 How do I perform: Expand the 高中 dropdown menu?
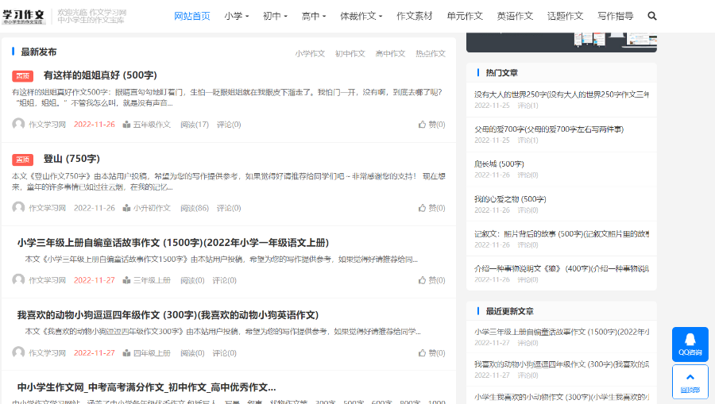click(314, 16)
